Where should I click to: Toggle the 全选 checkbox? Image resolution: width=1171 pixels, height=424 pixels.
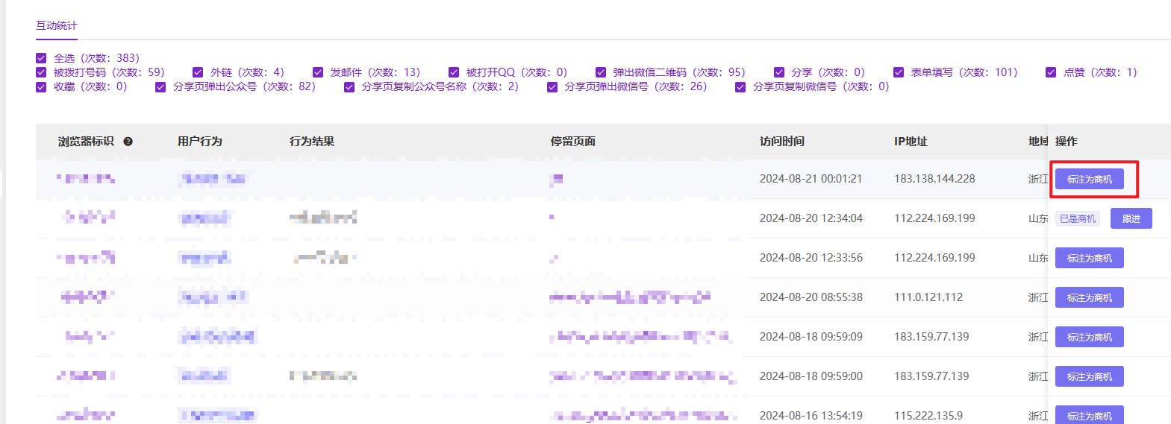[41, 58]
